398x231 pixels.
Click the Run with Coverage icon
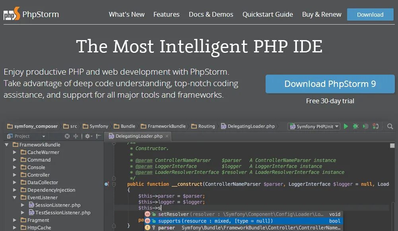click(365, 126)
